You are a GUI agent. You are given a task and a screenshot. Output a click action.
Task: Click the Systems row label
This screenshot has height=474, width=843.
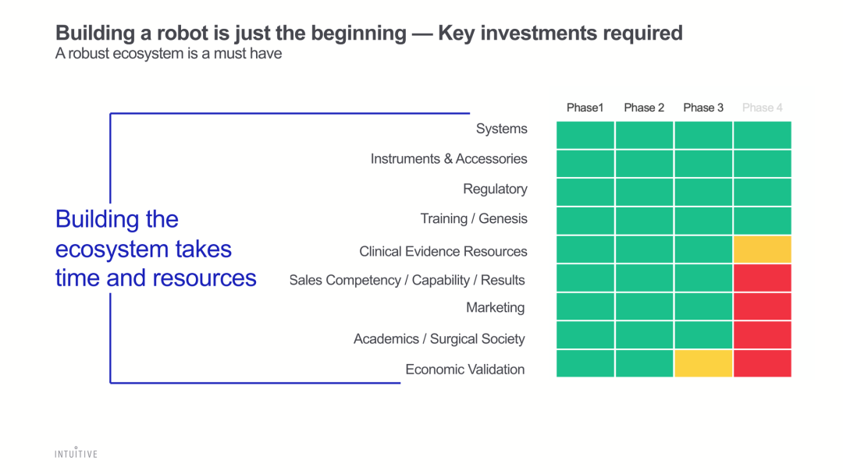[502, 129]
